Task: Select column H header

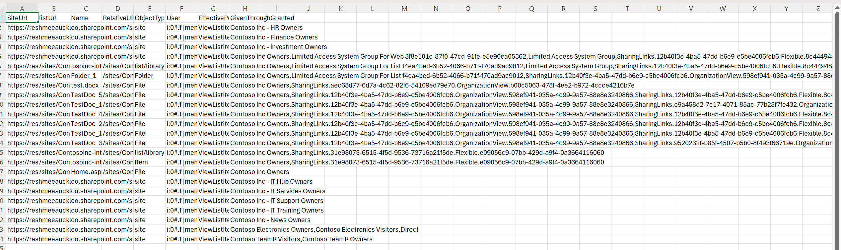Action: click(x=245, y=9)
